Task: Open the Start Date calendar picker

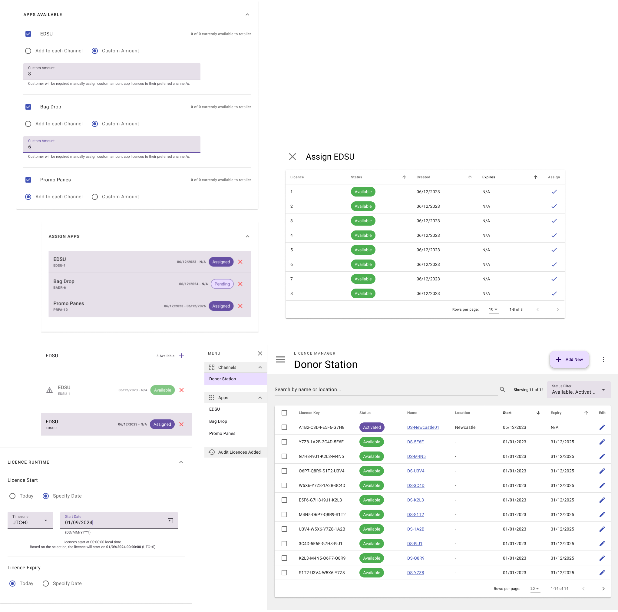Action: pyautogui.click(x=170, y=520)
